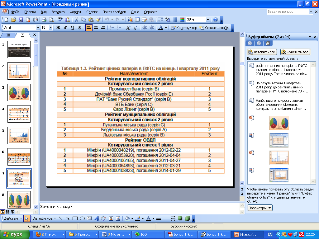
Task: Pick the line color brush in drawing toolbar
Action: click(138, 218)
